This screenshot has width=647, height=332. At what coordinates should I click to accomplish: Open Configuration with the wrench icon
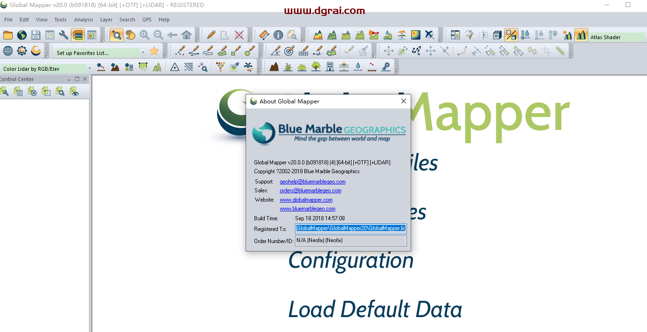(x=64, y=35)
